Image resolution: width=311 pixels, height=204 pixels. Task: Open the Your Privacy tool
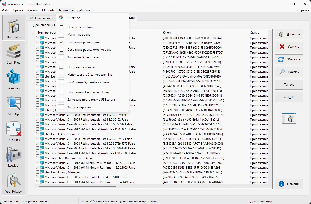[14, 183]
